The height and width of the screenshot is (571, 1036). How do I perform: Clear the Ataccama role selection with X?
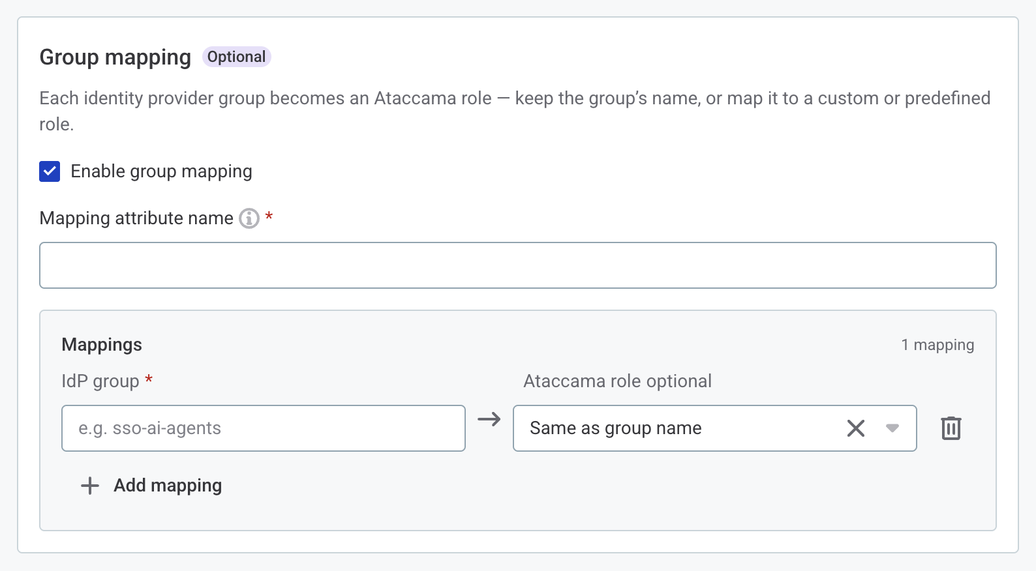pyautogui.click(x=856, y=428)
